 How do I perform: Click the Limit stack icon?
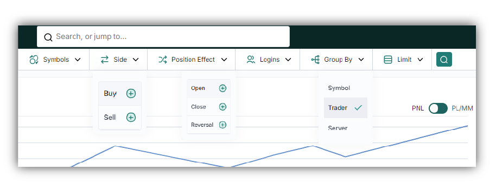tap(388, 60)
